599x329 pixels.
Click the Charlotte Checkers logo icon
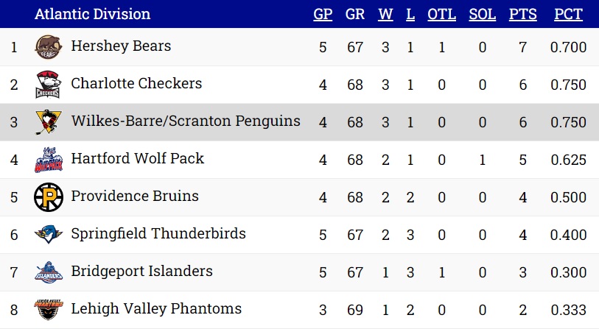(x=48, y=85)
